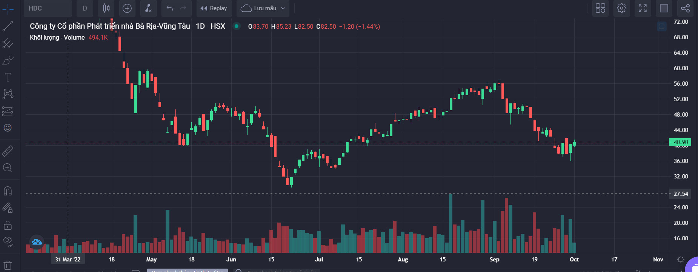Screen dimensions: 698x272
Task: Open chart settings gear
Action: [621, 8]
